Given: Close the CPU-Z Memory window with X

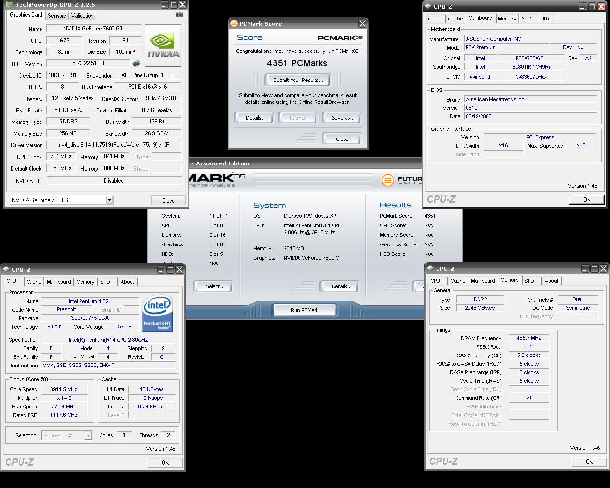Looking at the screenshot, I should [x=603, y=269].
